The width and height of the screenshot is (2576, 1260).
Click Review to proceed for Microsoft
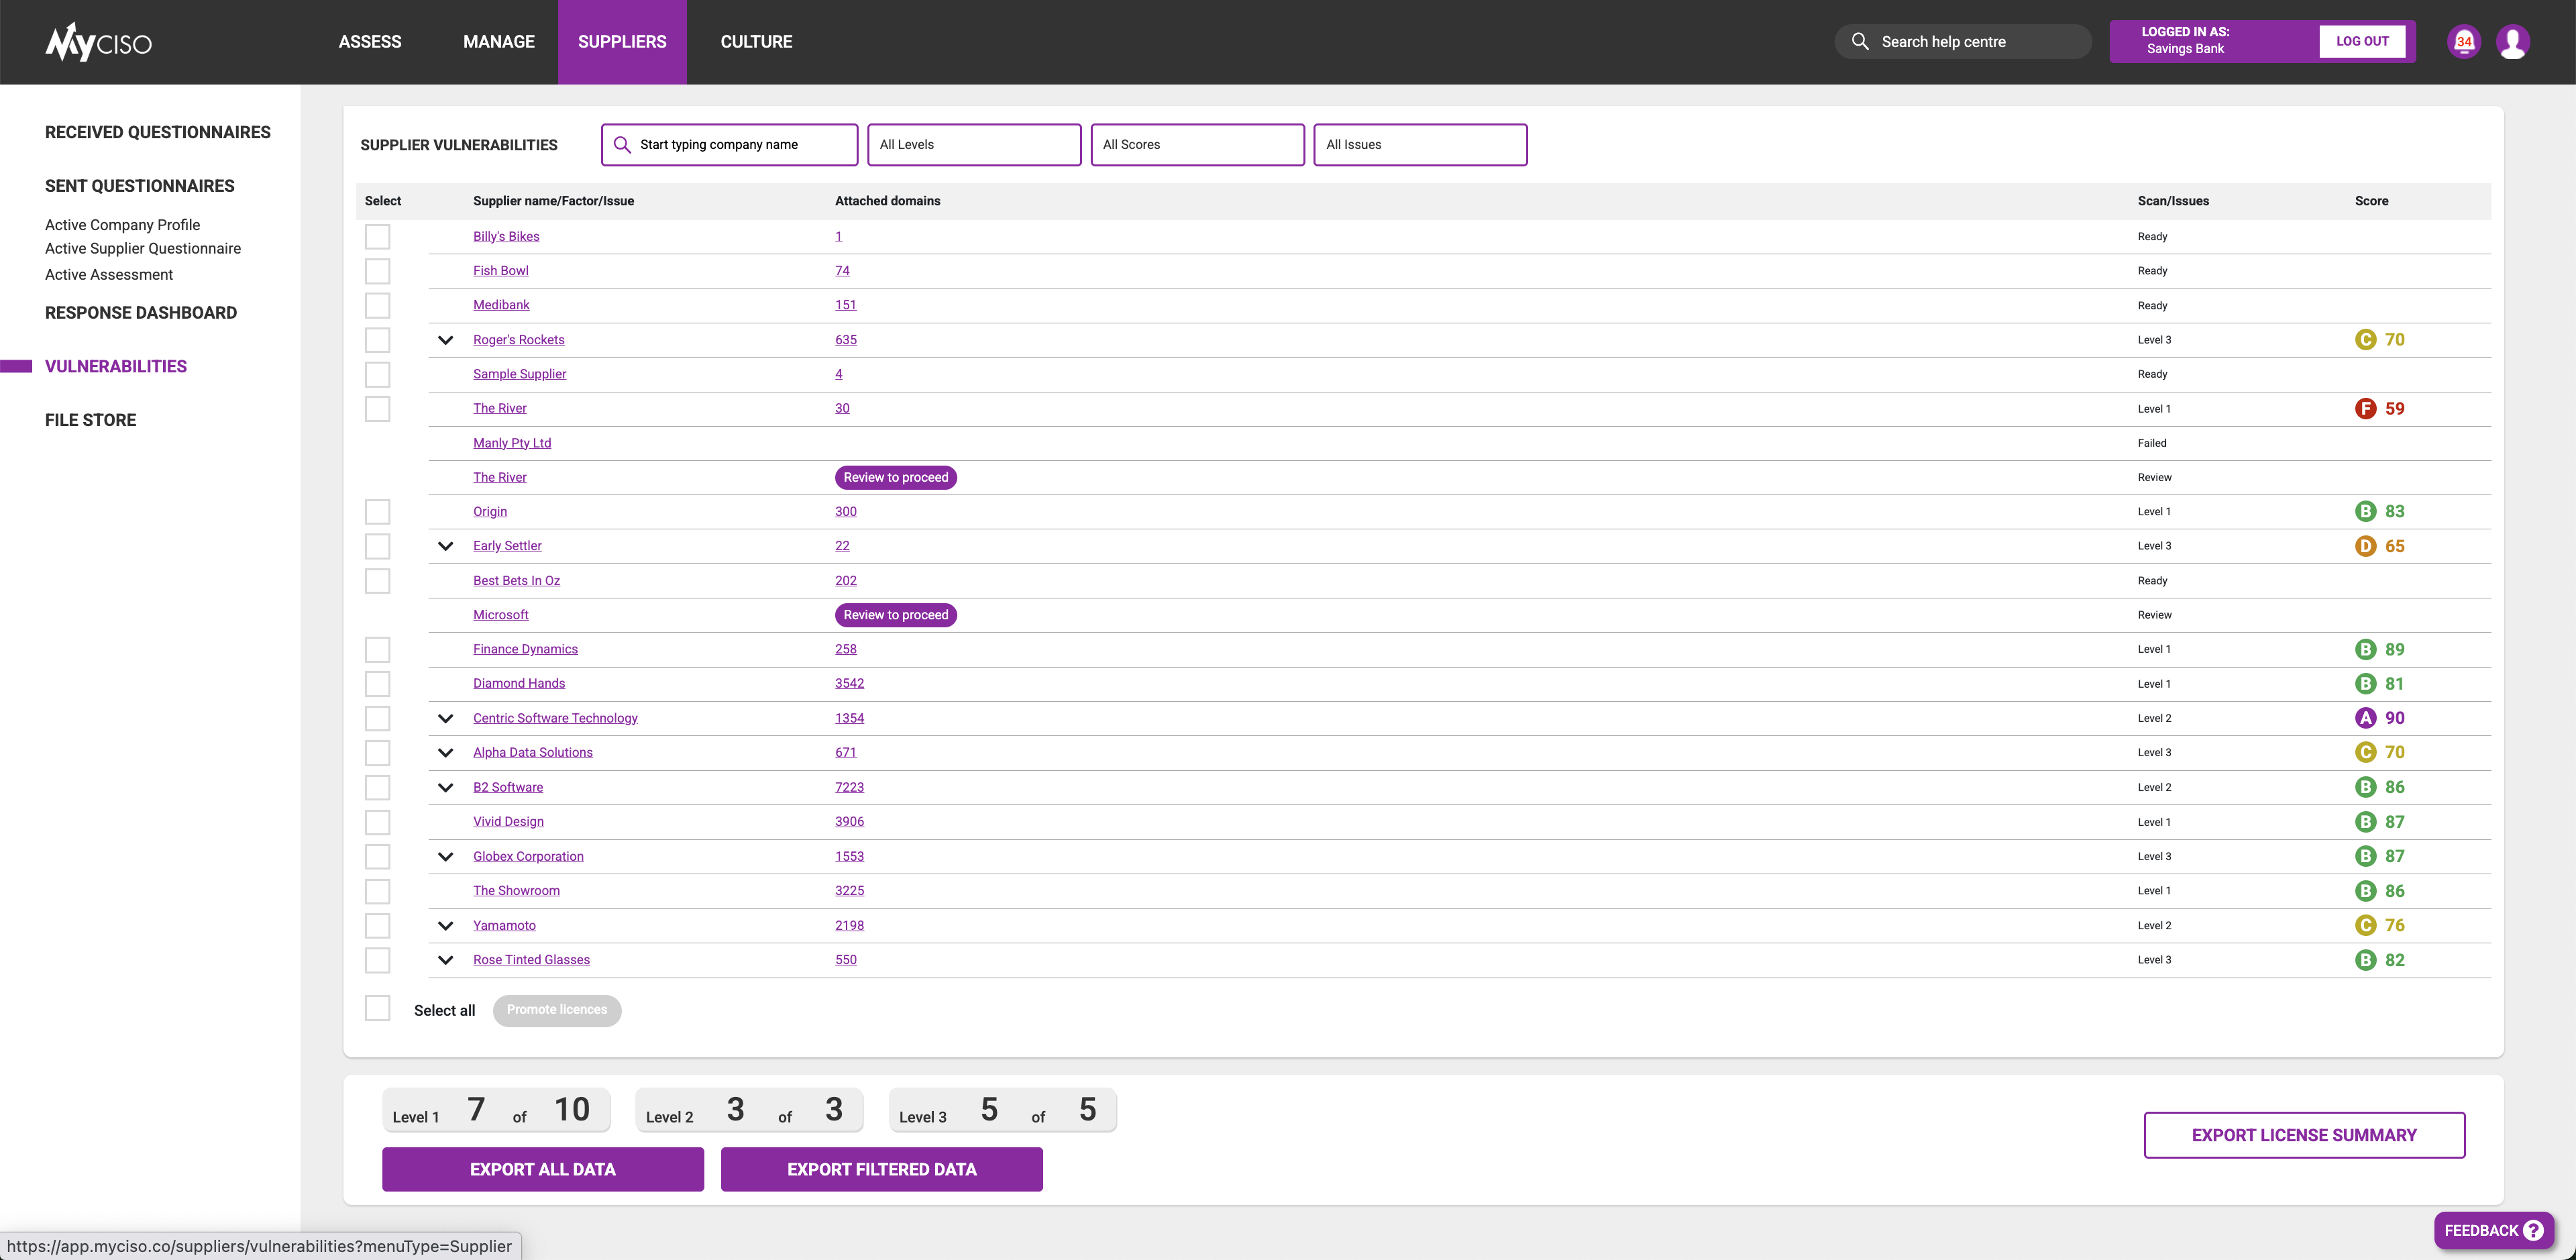click(896, 615)
